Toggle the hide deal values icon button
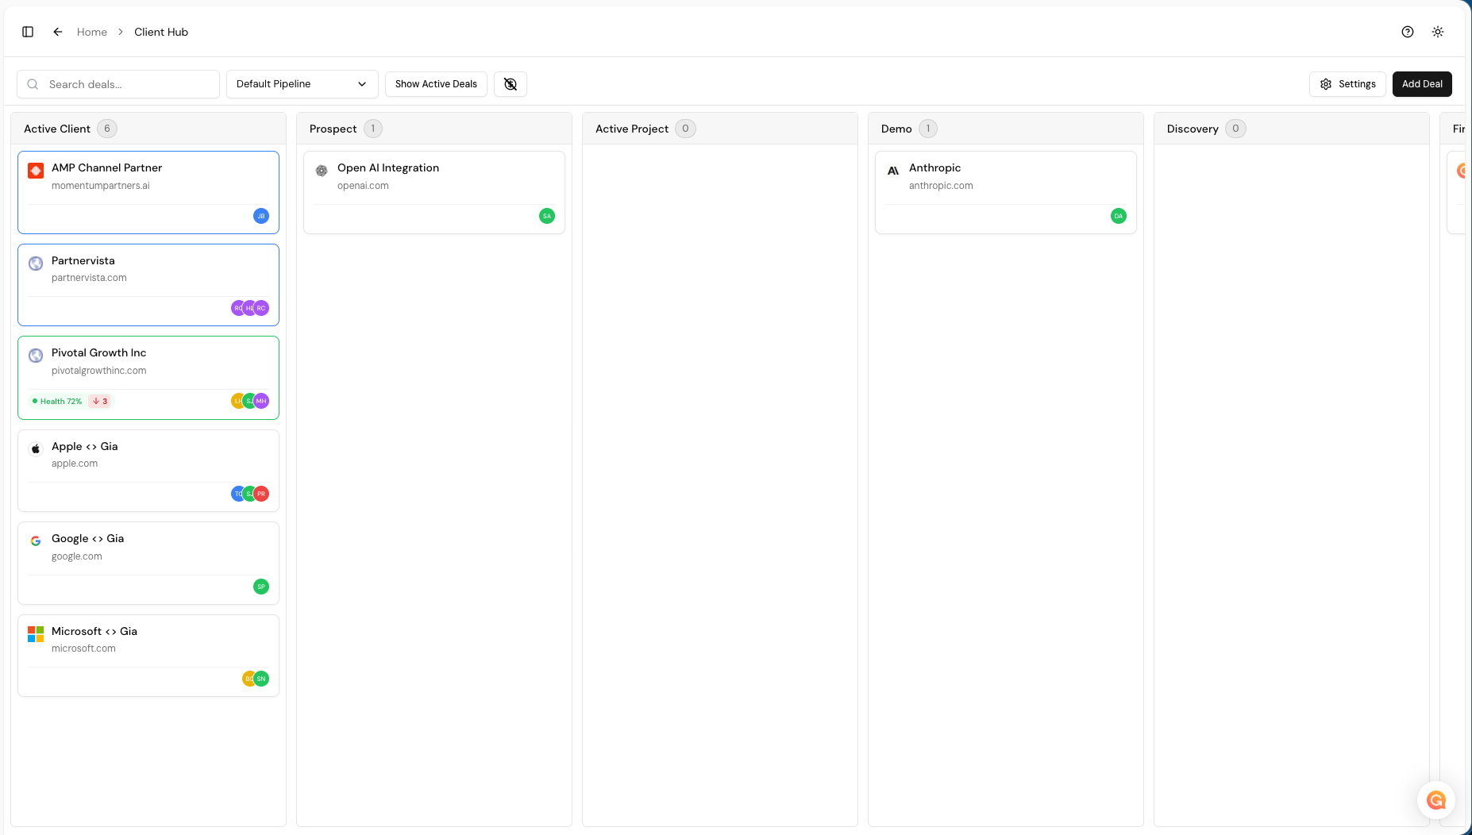This screenshot has height=835, width=1472. coord(511,84)
